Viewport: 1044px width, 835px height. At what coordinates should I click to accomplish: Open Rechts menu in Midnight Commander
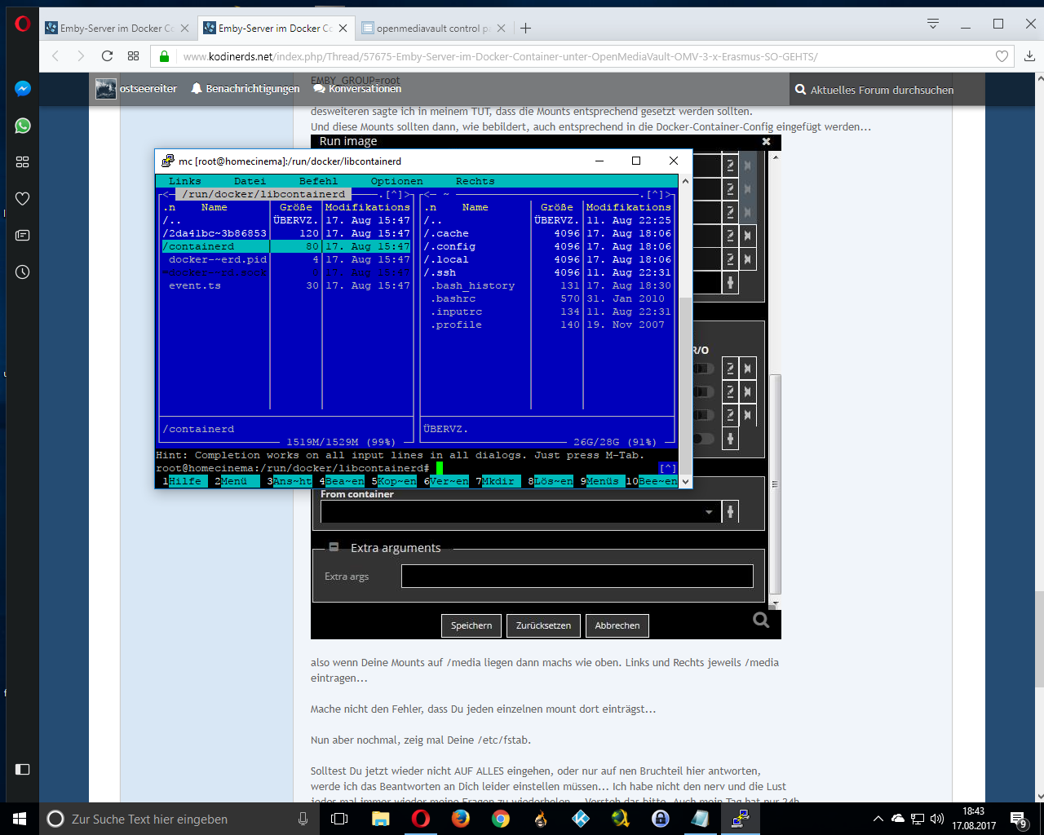tap(476, 181)
